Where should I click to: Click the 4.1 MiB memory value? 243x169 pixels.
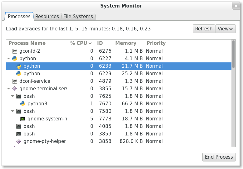134,59
